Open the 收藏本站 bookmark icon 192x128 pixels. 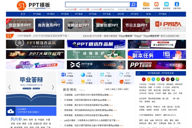146,4
